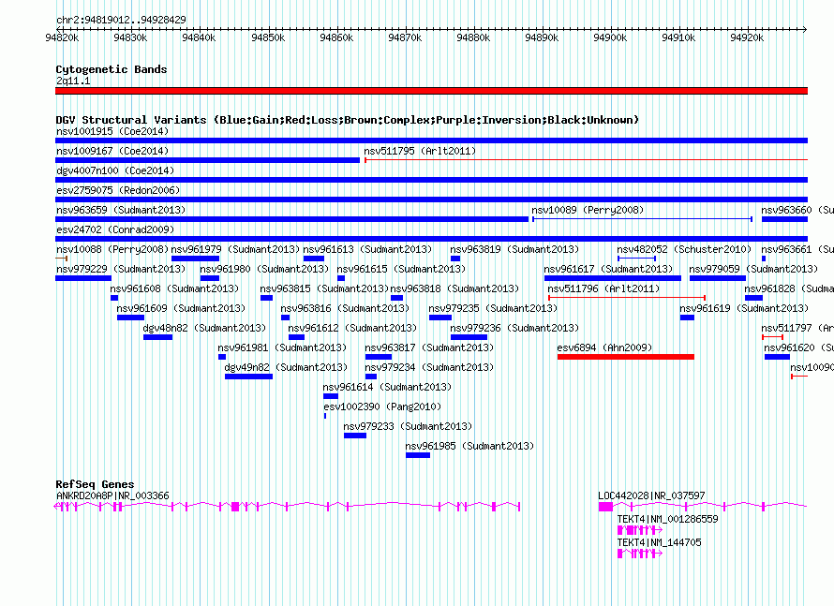Click LOC442028|NR_037597 gene label
This screenshot has height=606, width=834.
point(651,495)
